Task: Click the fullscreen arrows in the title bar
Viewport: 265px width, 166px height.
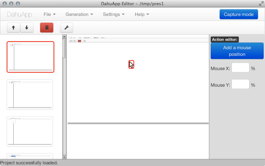Action: [x=261, y=4]
